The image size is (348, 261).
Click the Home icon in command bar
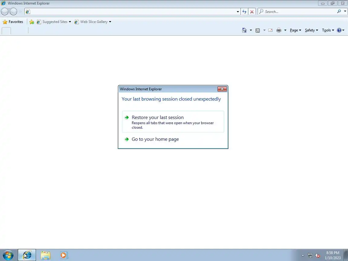click(x=244, y=30)
